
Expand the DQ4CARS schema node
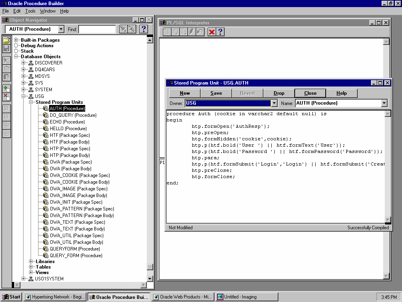(x=23, y=69)
